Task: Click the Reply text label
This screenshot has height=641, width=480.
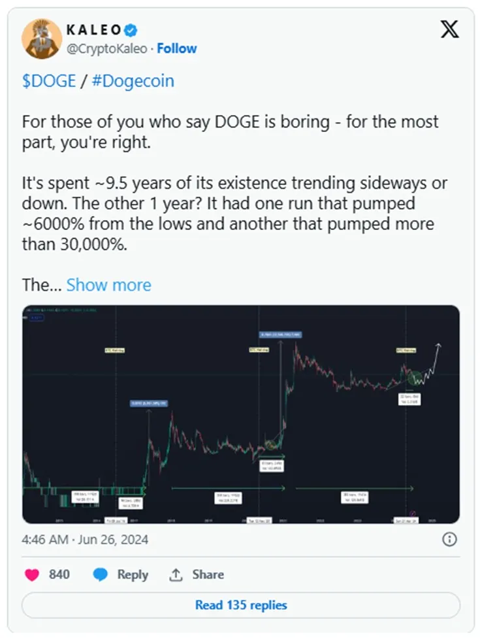Action: coord(133,575)
